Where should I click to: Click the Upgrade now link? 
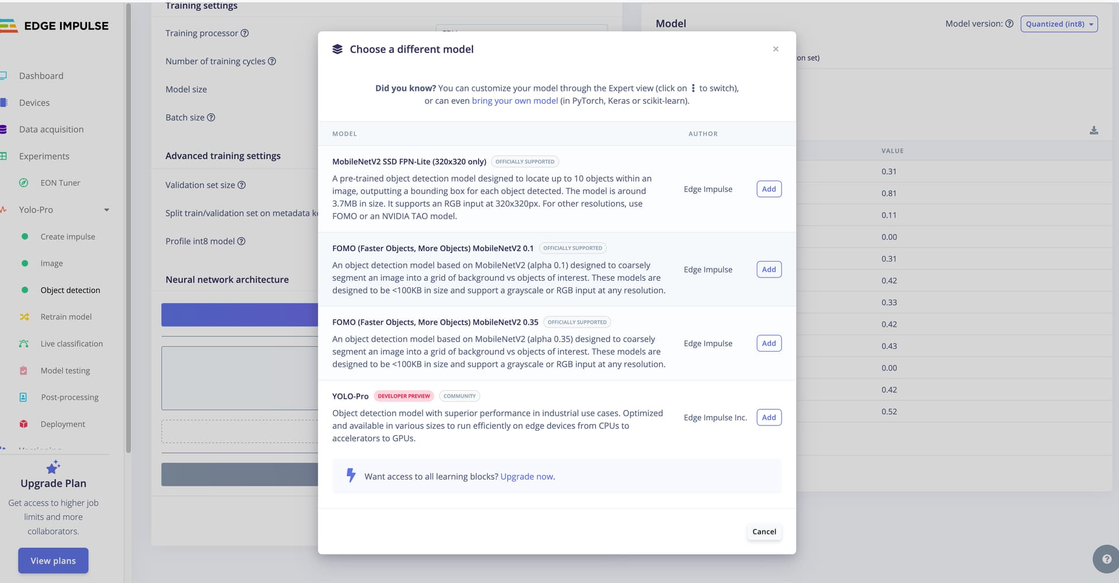coord(526,477)
